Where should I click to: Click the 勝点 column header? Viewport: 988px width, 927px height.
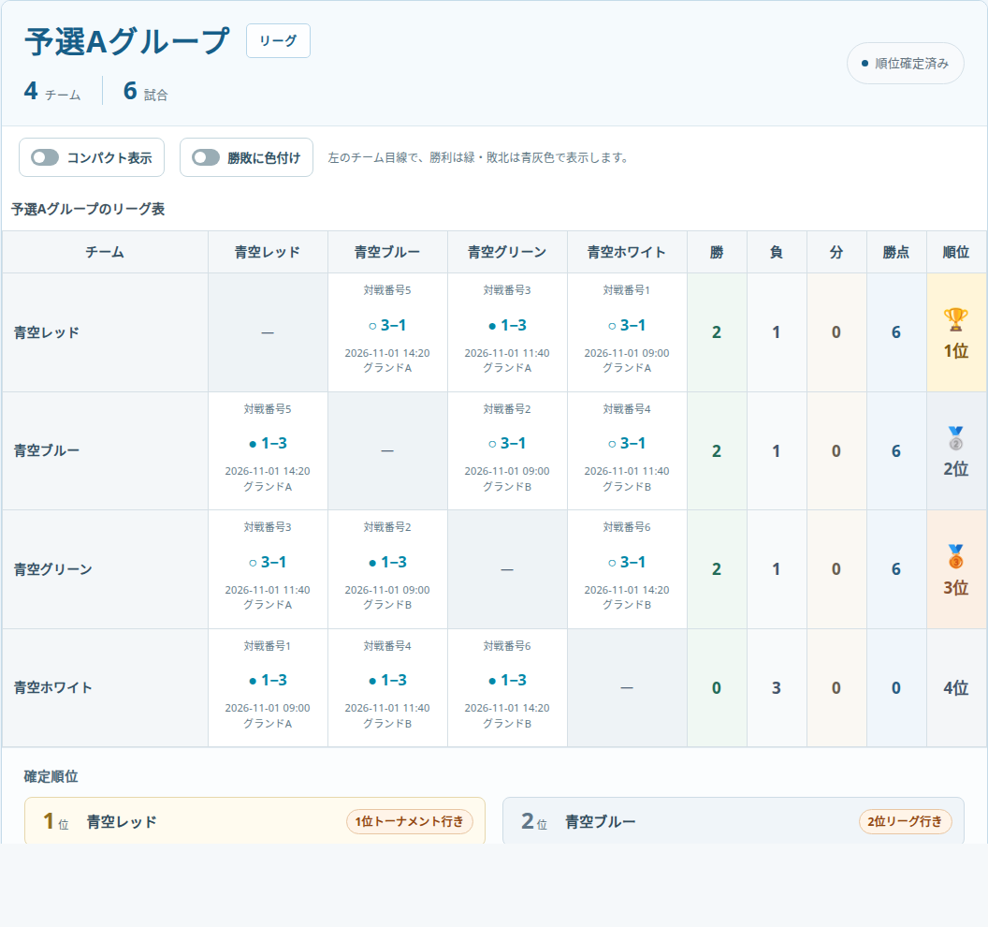[896, 252]
